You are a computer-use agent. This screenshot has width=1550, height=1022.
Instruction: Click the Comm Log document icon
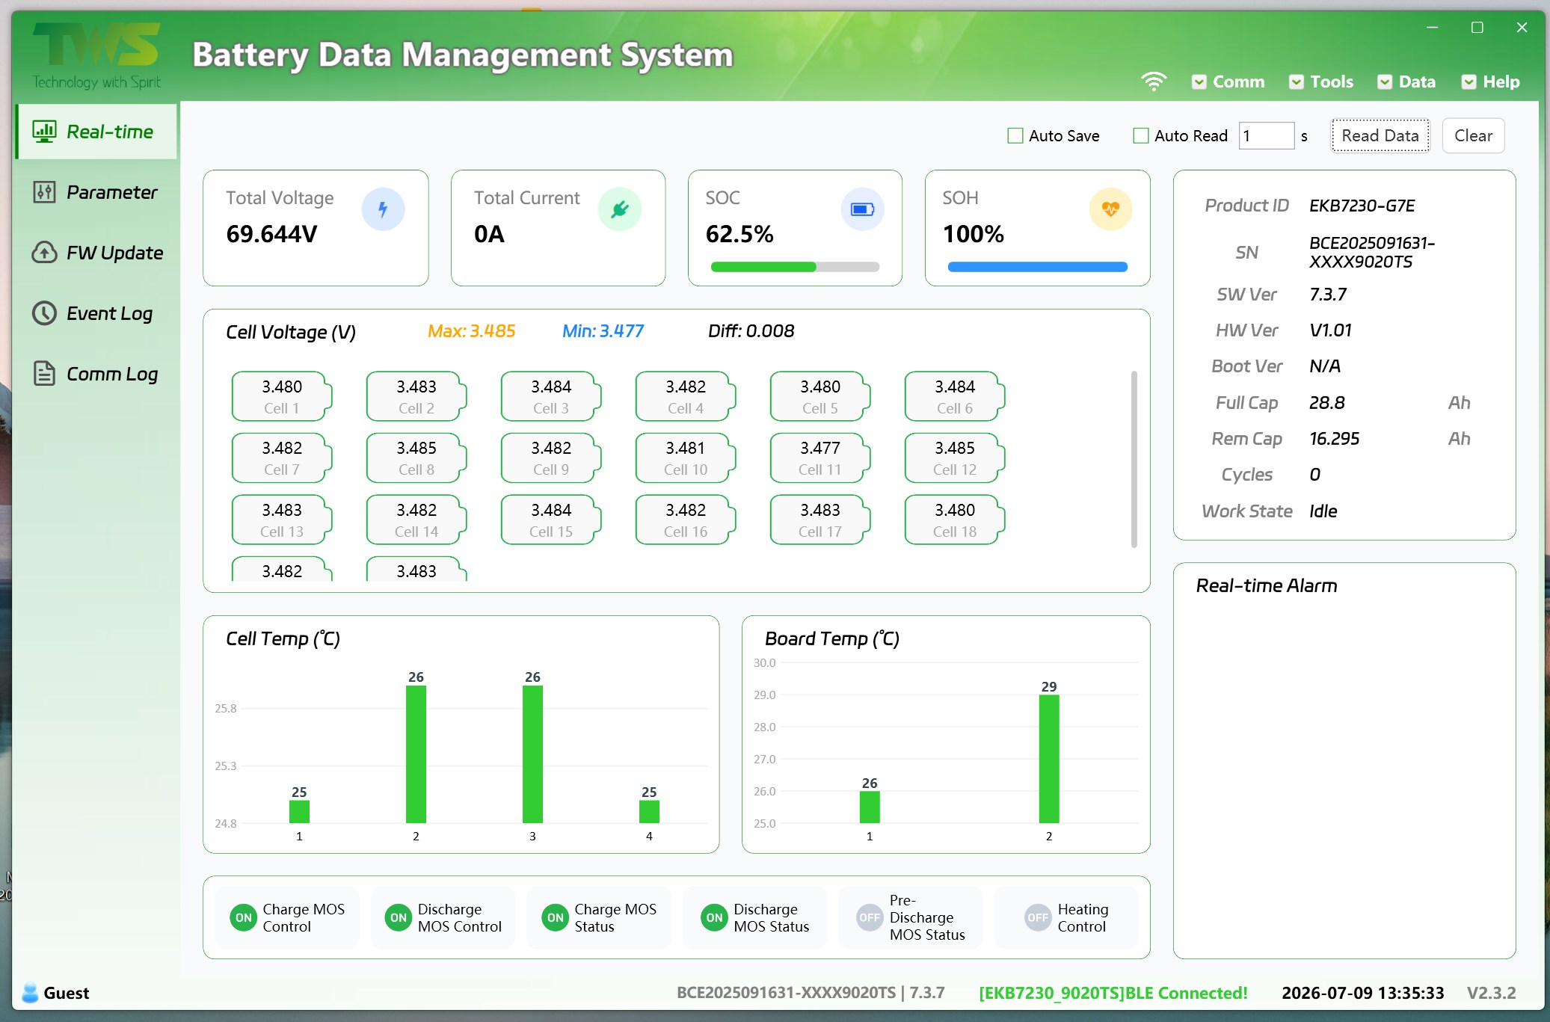[44, 374]
